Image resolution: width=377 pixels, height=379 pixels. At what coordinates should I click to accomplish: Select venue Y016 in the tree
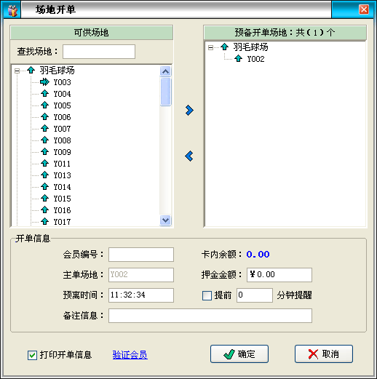pyautogui.click(x=62, y=210)
